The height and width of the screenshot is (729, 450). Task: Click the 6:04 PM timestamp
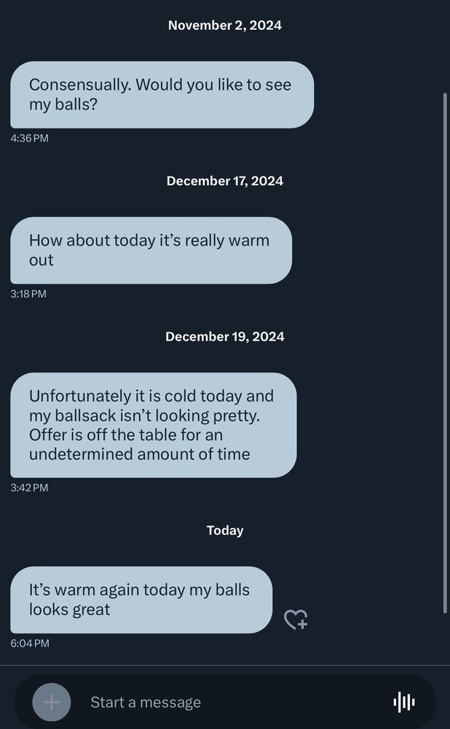point(30,643)
